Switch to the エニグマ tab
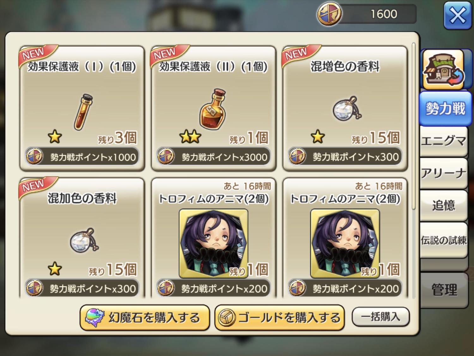 pyautogui.click(x=443, y=141)
